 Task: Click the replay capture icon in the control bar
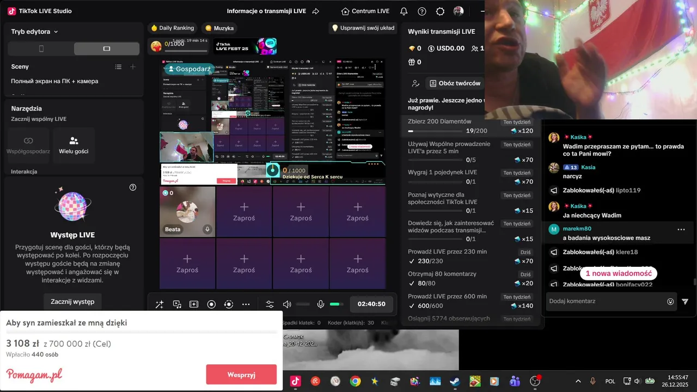tap(229, 304)
